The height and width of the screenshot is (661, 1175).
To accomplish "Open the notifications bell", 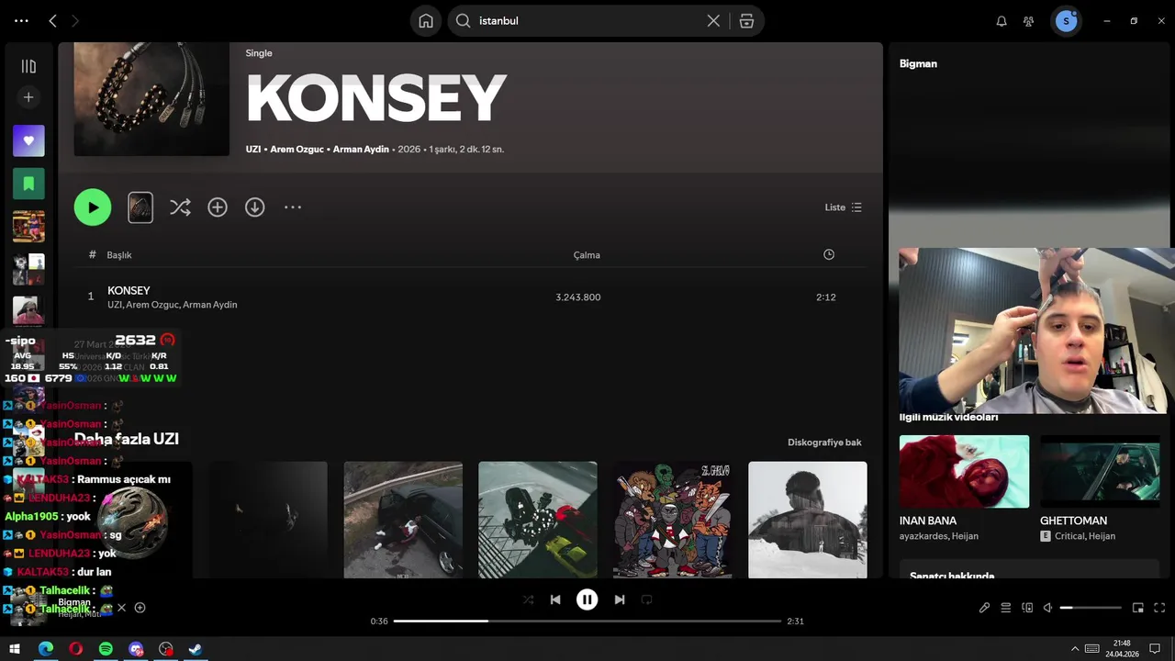I will [x=1002, y=21].
